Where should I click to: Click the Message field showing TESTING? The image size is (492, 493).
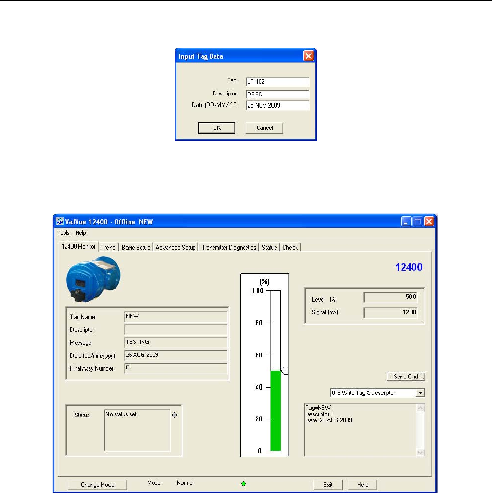pyautogui.click(x=176, y=342)
